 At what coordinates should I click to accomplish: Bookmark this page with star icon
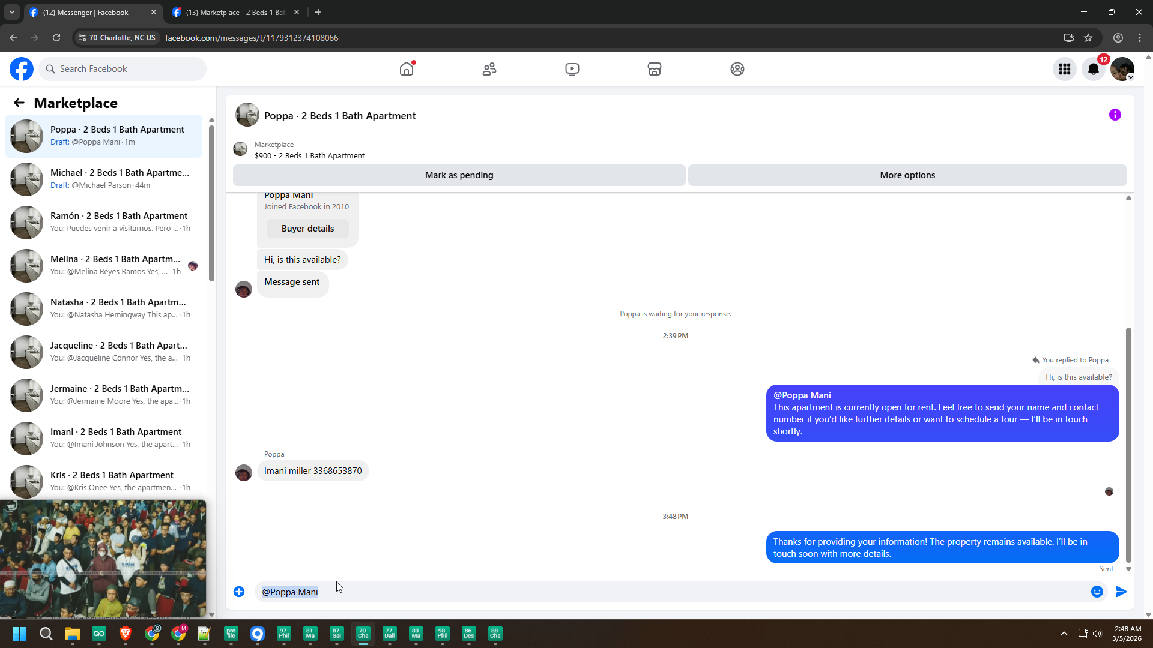click(x=1088, y=38)
